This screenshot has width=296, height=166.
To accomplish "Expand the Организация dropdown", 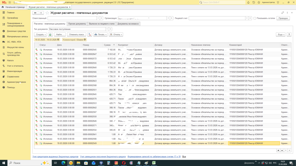I will coord(168,18).
